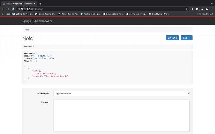Screen dimensions: 215x134
Task: Open the 'Serving Static Site...' bookmark
Action: pos(113,14)
